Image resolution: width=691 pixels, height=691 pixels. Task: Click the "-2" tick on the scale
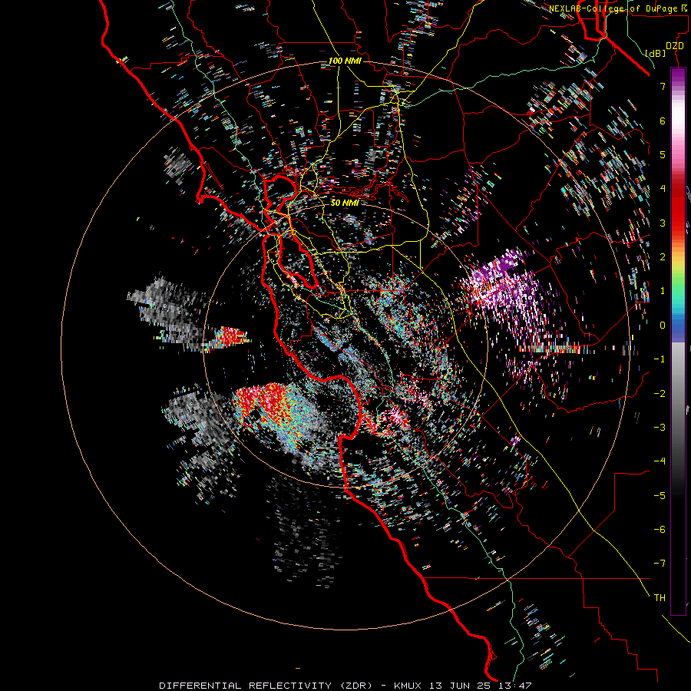[660, 394]
